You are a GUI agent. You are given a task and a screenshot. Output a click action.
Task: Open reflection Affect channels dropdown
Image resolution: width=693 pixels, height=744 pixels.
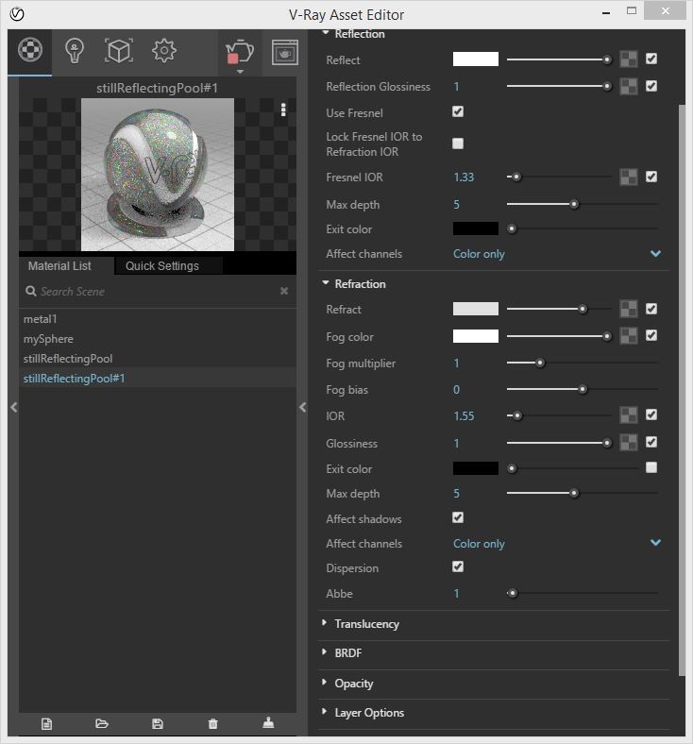[x=557, y=254]
